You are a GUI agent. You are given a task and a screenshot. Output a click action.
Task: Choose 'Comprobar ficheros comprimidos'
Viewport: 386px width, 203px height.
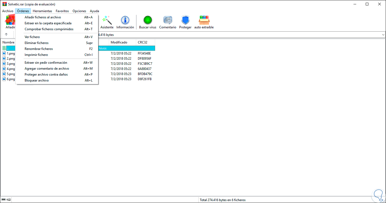point(57,29)
